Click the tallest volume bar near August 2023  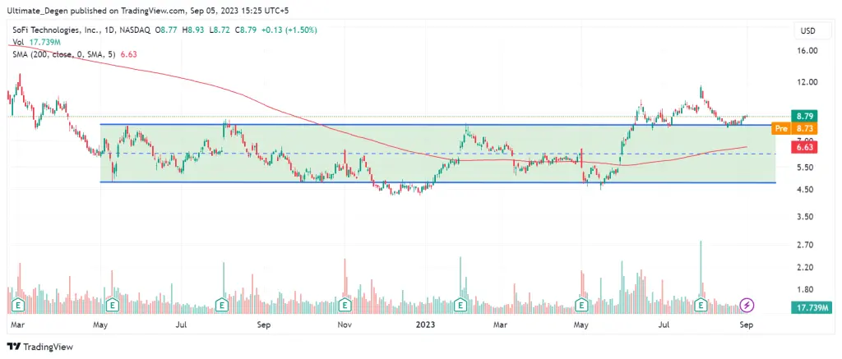[701, 276]
